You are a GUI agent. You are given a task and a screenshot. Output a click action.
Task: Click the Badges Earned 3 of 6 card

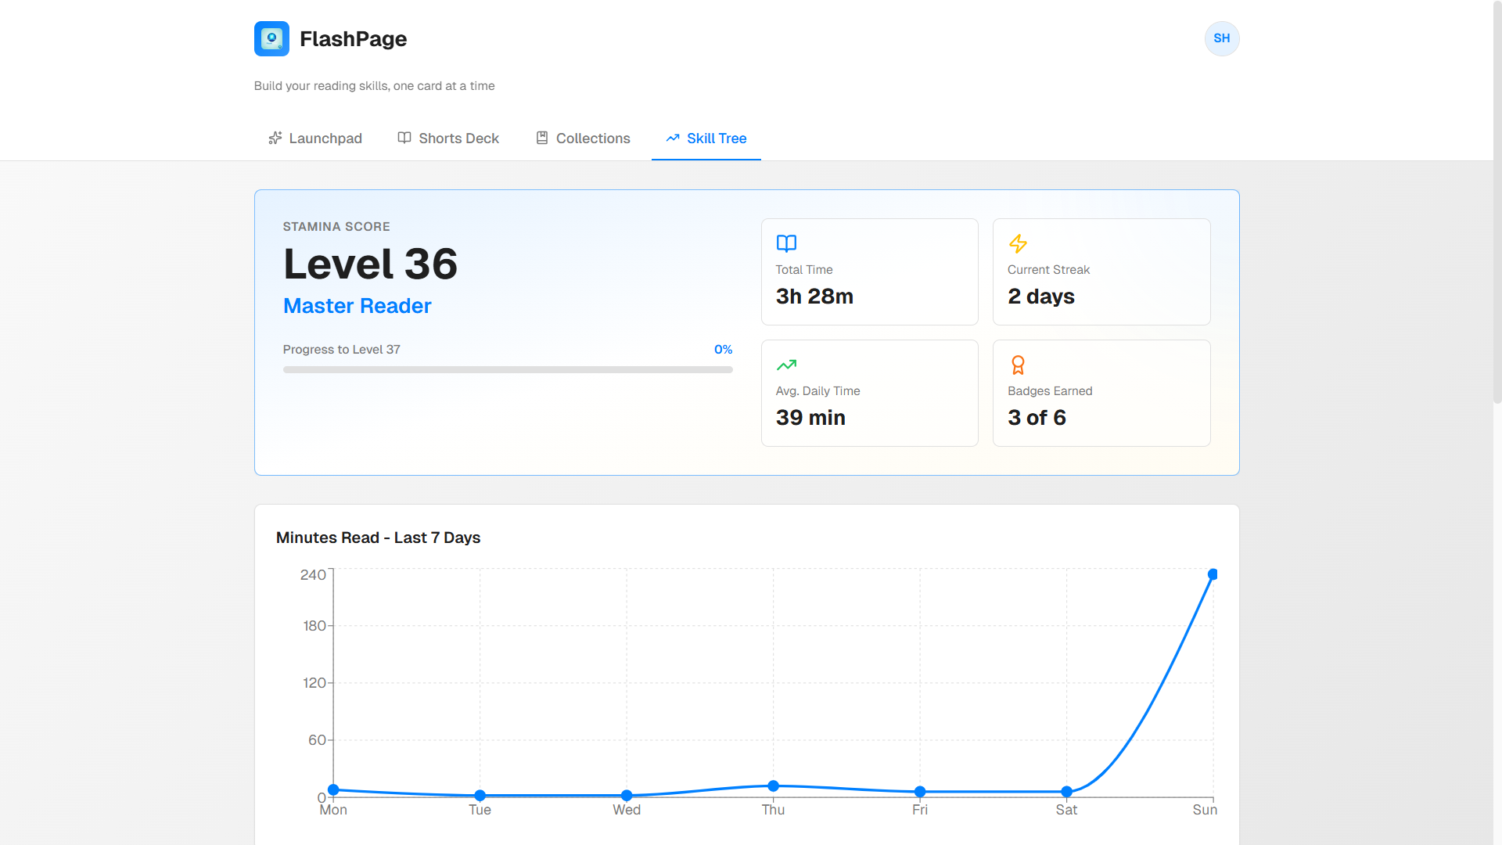tap(1101, 393)
